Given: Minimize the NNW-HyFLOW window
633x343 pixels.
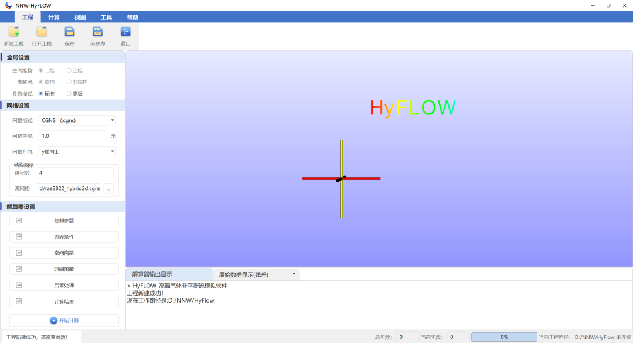Looking at the screenshot, I should point(593,5).
